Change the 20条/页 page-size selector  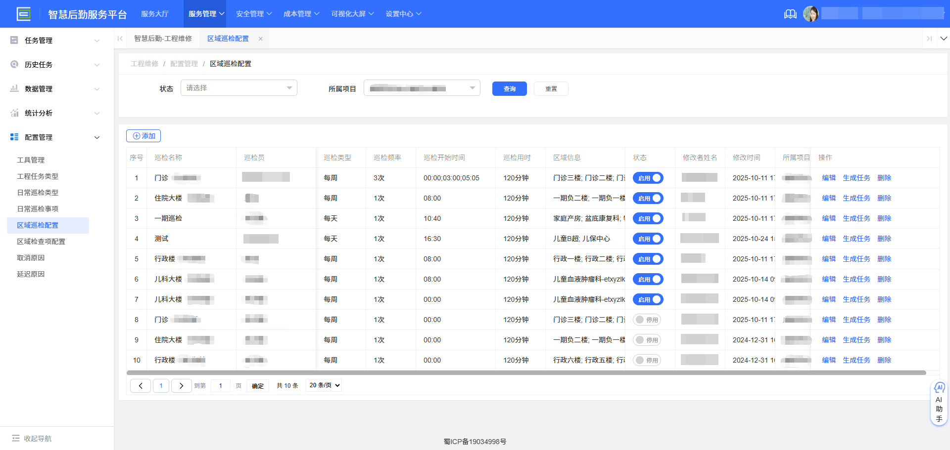[x=323, y=385]
